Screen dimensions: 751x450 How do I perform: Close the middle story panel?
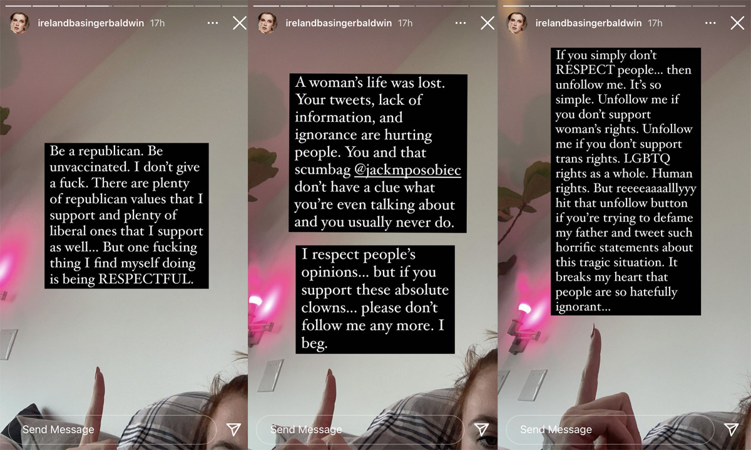(487, 23)
